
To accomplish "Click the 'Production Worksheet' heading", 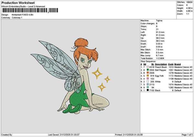I will tap(18, 3).
